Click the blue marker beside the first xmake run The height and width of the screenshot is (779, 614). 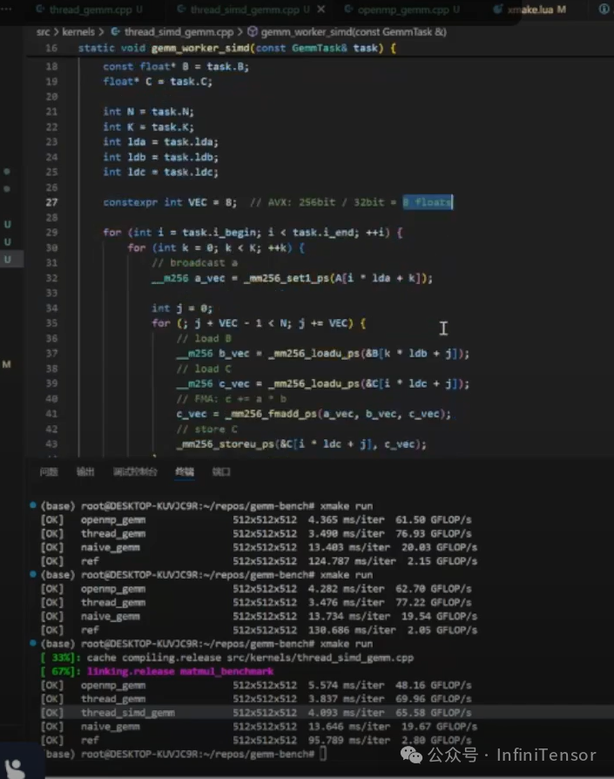[x=33, y=505]
